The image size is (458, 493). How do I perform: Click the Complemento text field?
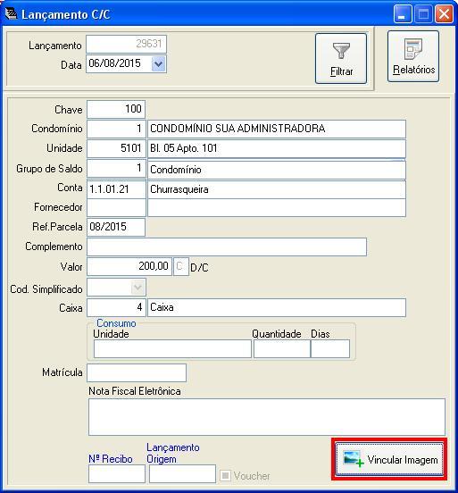(227, 246)
